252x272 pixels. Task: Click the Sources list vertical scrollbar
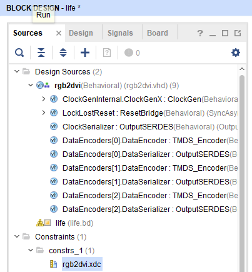pyautogui.click(x=242, y=173)
